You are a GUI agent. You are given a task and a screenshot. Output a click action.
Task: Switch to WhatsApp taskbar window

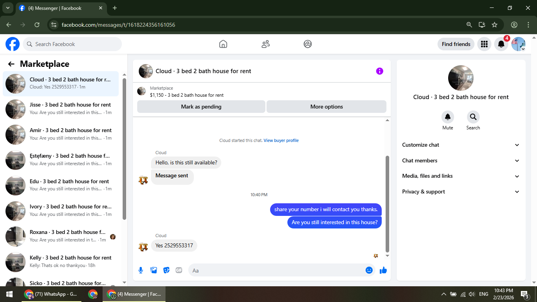(51, 294)
